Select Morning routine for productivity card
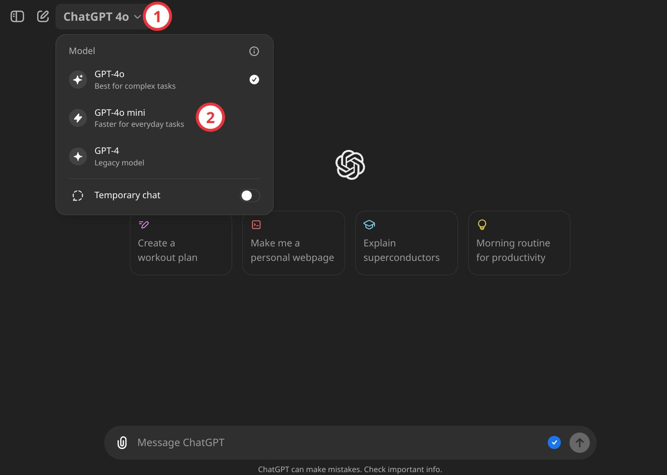This screenshot has width=667, height=475. pyautogui.click(x=519, y=243)
